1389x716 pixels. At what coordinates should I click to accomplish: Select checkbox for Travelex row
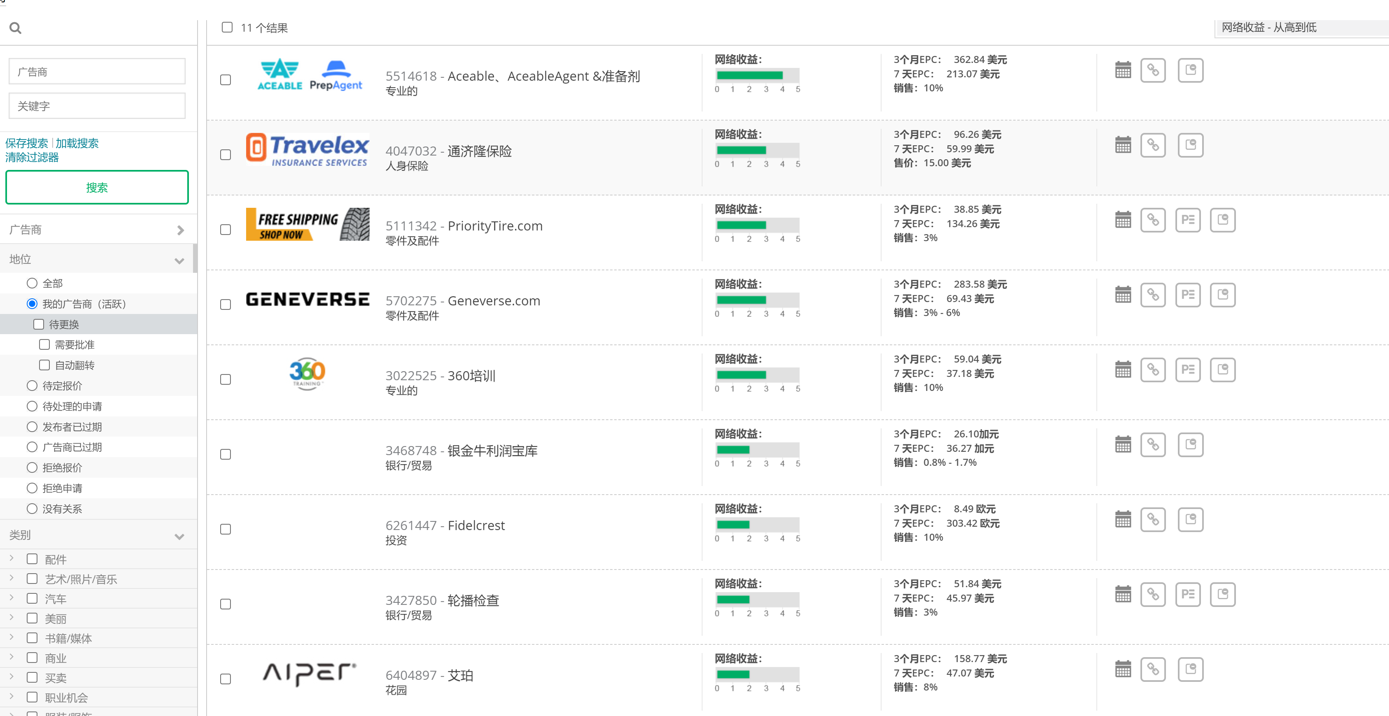pos(226,155)
